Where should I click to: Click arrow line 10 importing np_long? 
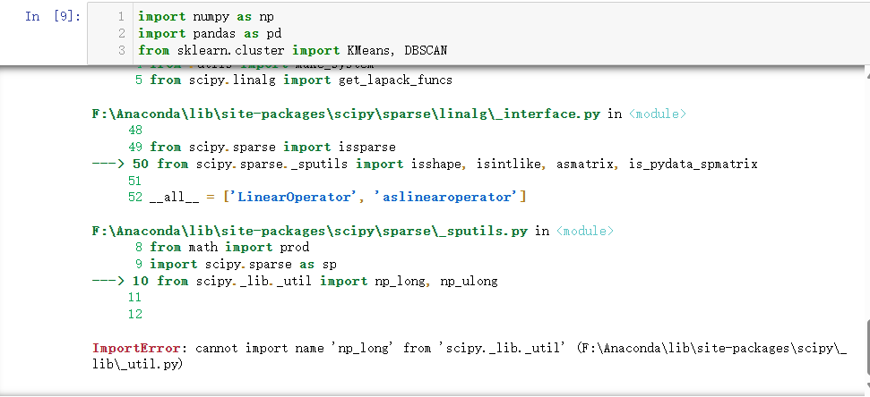(295, 281)
